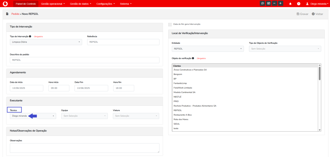This screenshot has height=157, width=330.
Task: Select Áreas Construtivas e Planeadas SA
Action: pyautogui.click(x=190, y=69)
